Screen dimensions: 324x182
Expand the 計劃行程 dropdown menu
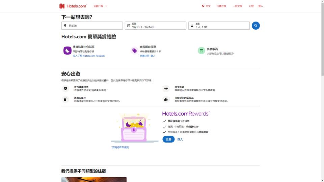101,6
